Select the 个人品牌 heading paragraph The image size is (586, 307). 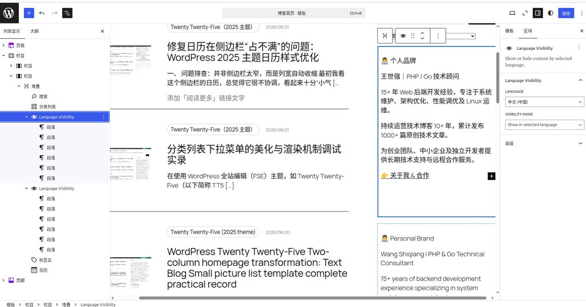(398, 61)
